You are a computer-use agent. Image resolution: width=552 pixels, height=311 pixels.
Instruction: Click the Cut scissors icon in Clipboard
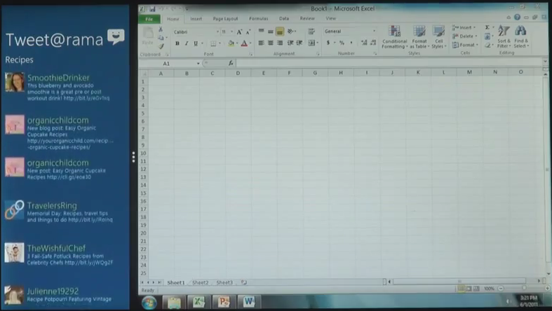pos(161,29)
